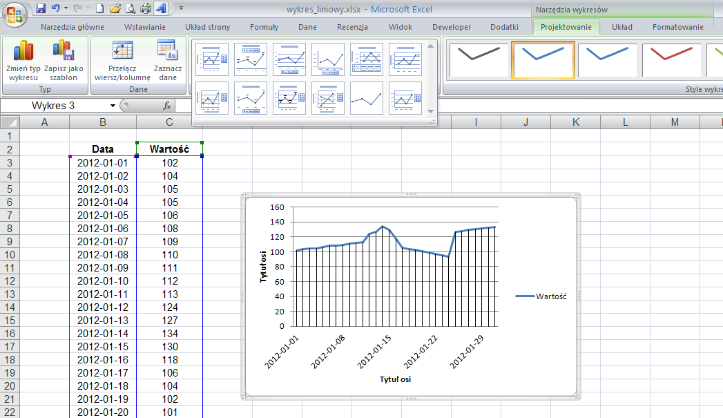Screen dimensions: 723x418
Task: Save the workbook using the Quick Access Save icon
Action: (41, 8)
